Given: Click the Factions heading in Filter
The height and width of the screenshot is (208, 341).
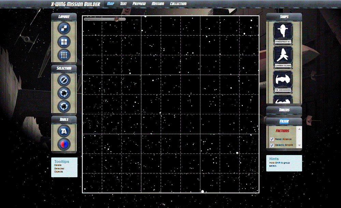Looking at the screenshot, I should coord(283,131).
